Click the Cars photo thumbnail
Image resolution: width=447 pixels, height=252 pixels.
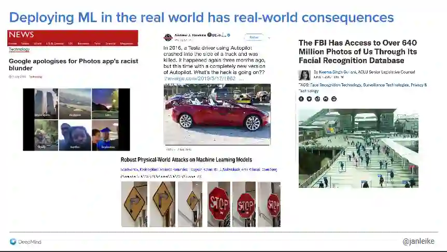[105, 104]
